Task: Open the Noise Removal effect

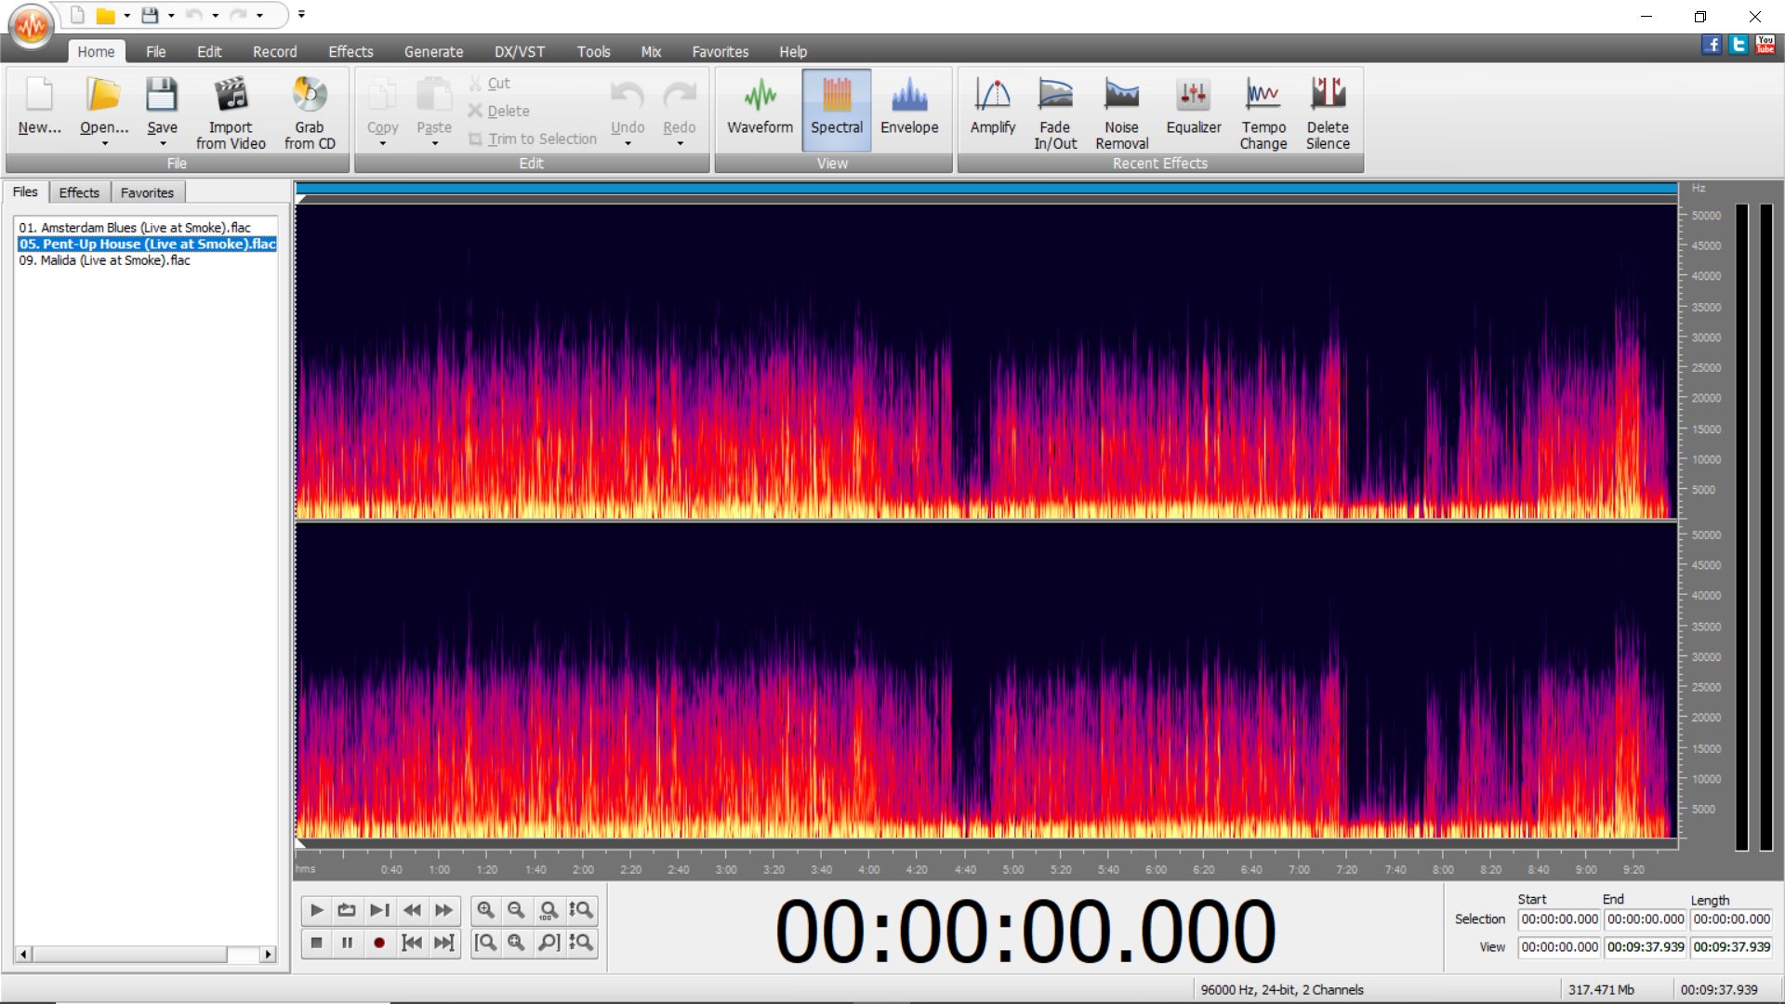Action: [x=1121, y=112]
